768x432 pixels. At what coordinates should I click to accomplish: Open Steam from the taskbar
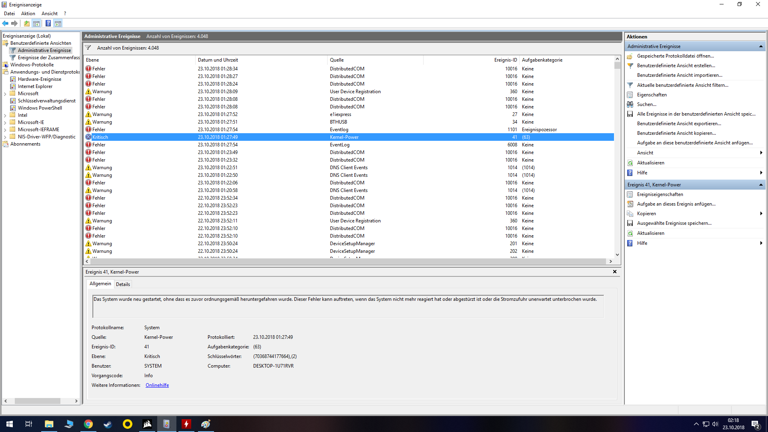coord(108,424)
